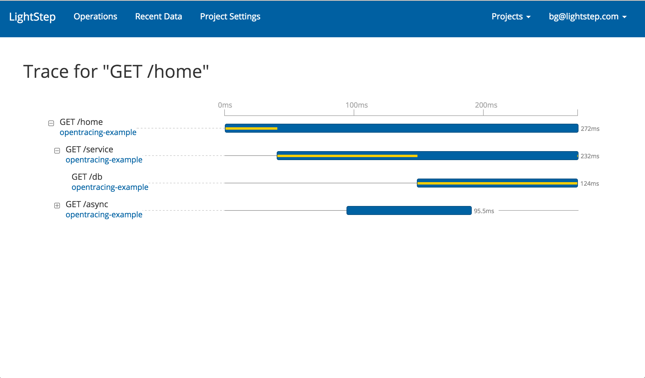Expand the GET /async span row
Viewport: 645px width, 378px height.
pyautogui.click(x=57, y=205)
